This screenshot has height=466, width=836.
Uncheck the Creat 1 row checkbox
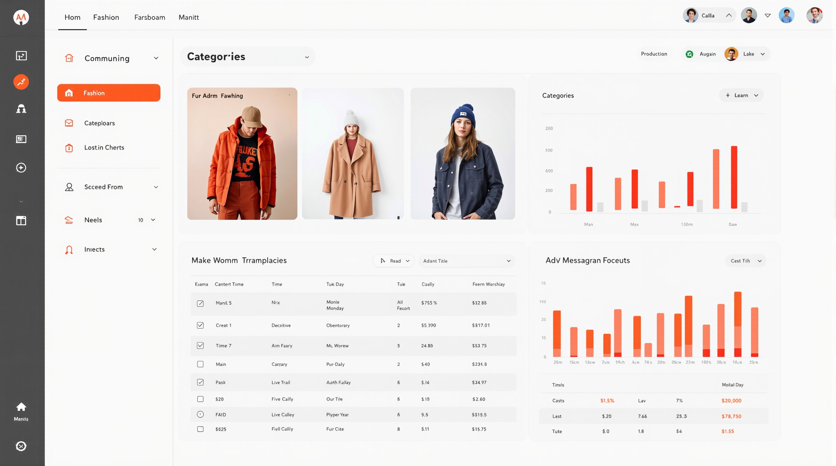coord(200,325)
